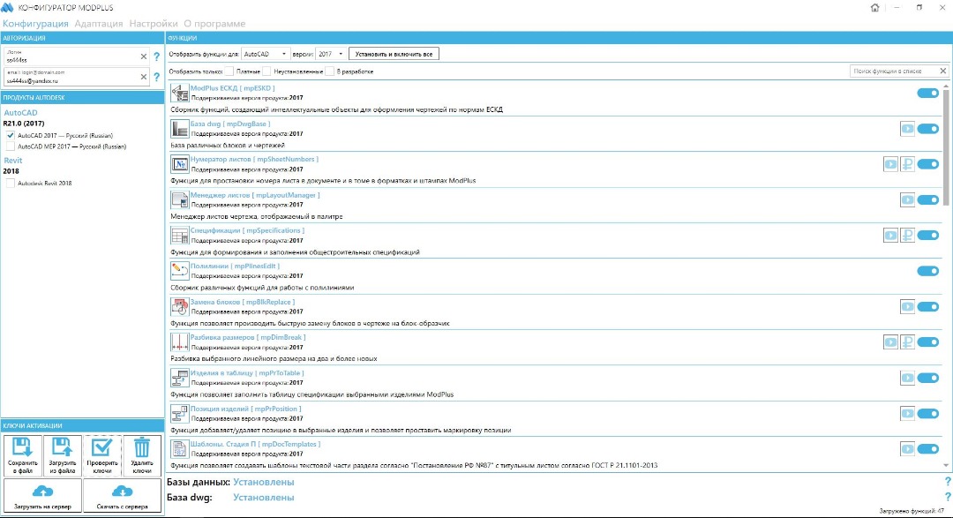The image size is (953, 518).
Task: Switch to the 'Адаптация' tab
Action: pyautogui.click(x=99, y=23)
